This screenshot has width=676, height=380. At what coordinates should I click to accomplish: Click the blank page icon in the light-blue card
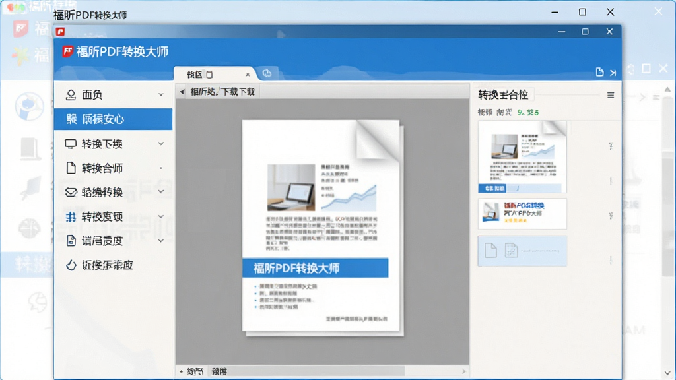[x=490, y=250]
